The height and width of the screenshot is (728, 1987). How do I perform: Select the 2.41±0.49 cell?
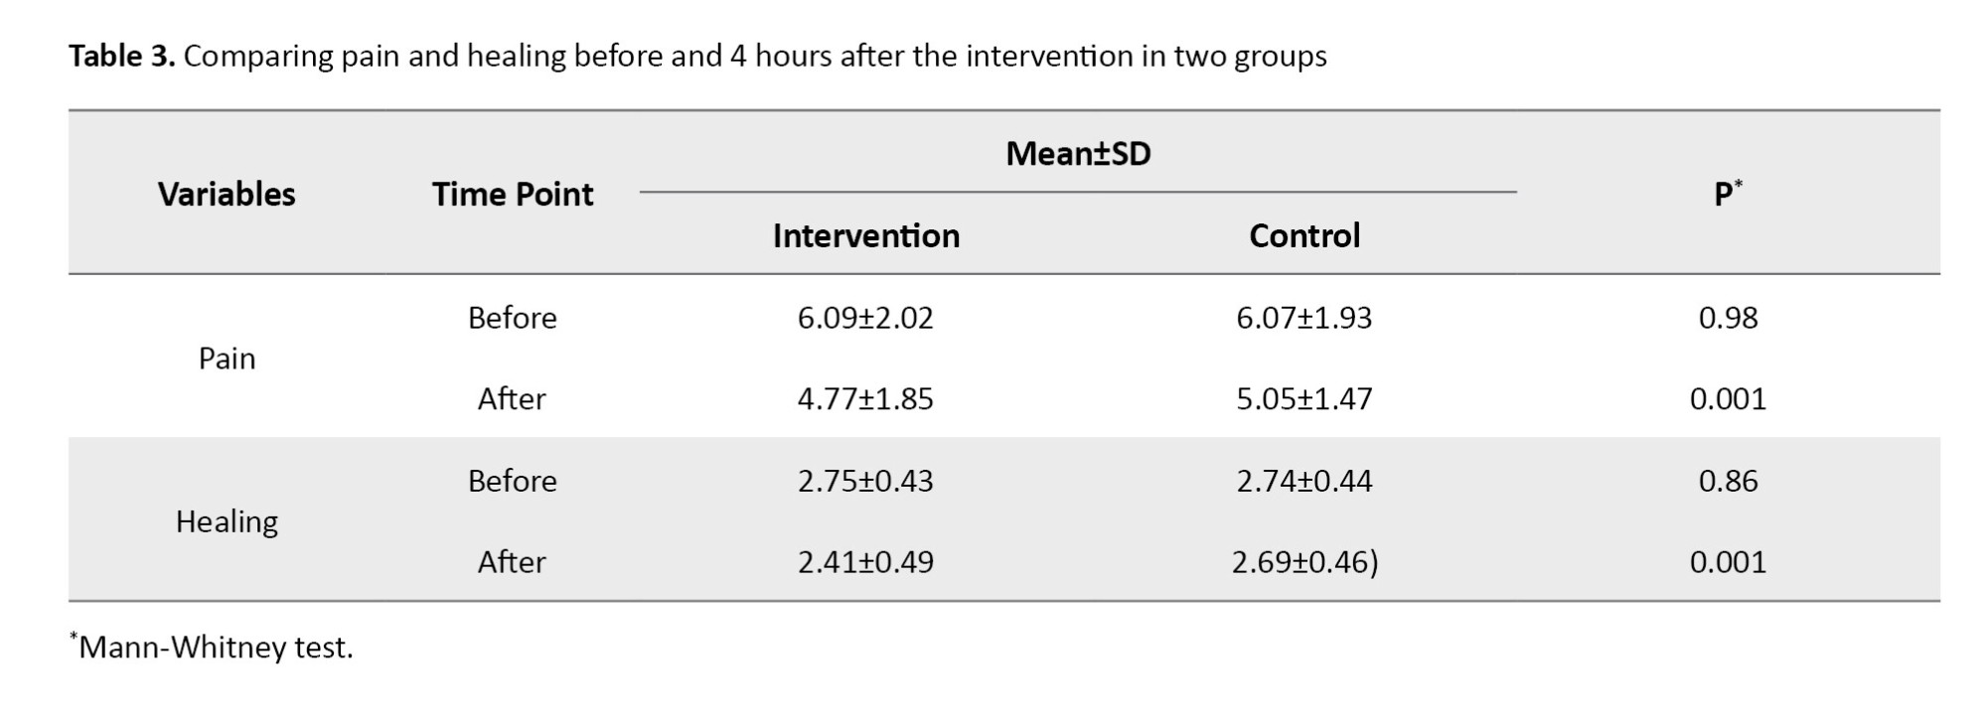click(865, 562)
